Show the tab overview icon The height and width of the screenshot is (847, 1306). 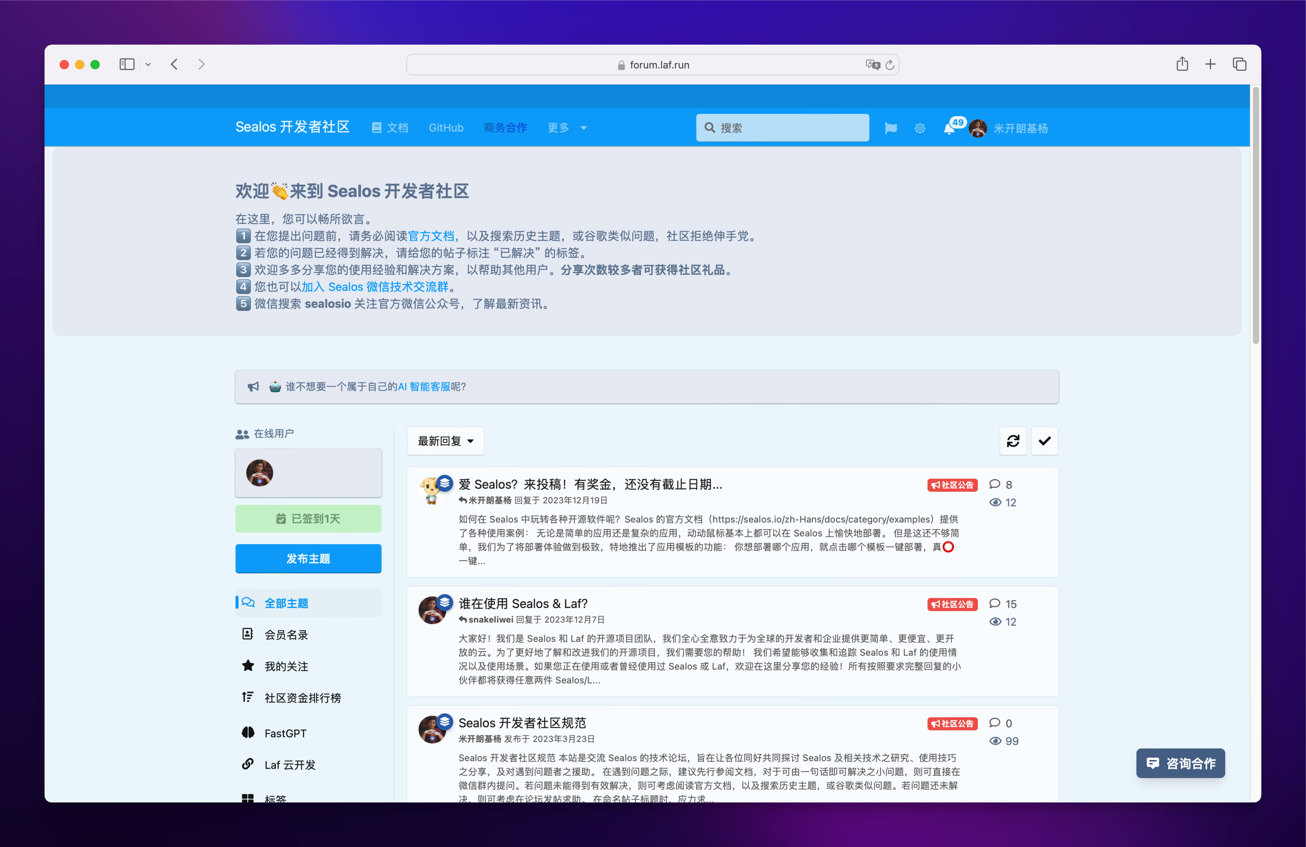click(x=1239, y=64)
